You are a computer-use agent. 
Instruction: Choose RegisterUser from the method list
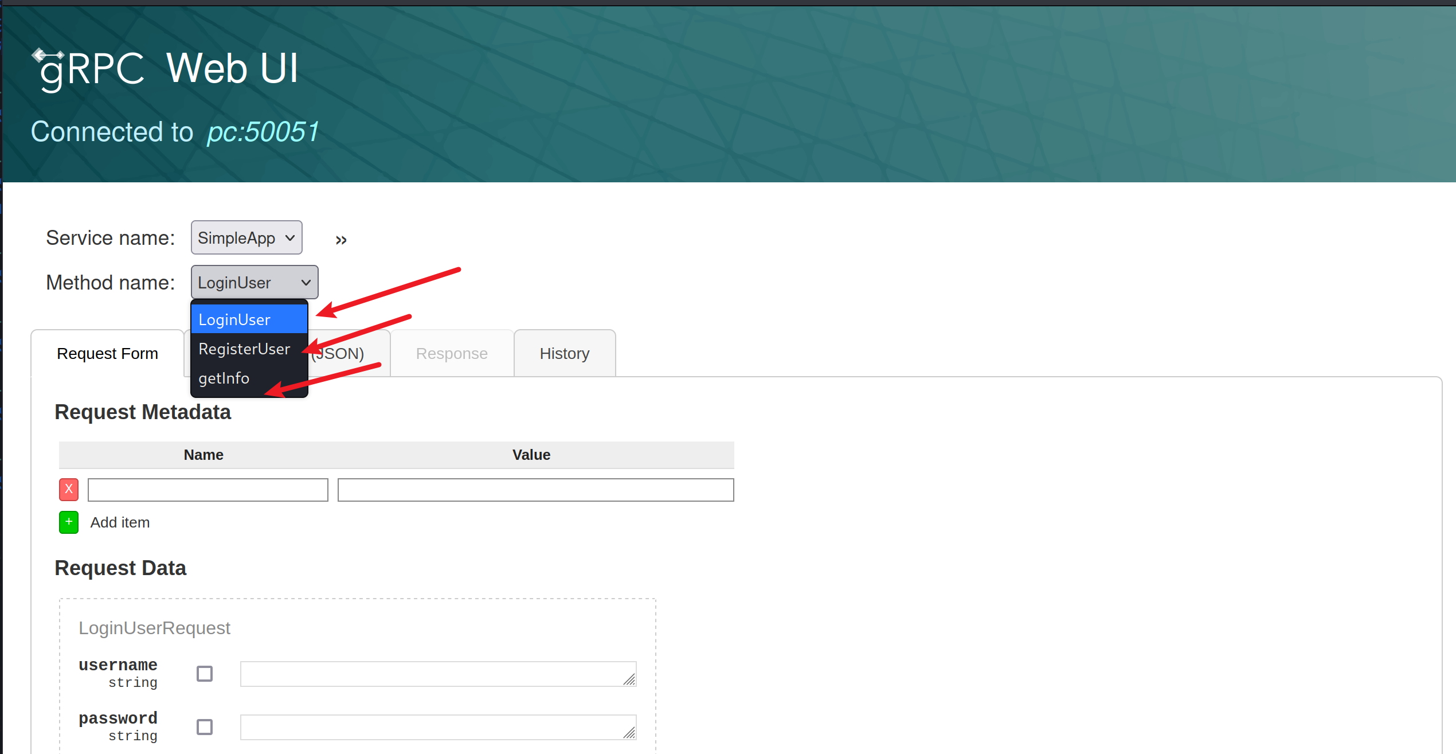[244, 349]
